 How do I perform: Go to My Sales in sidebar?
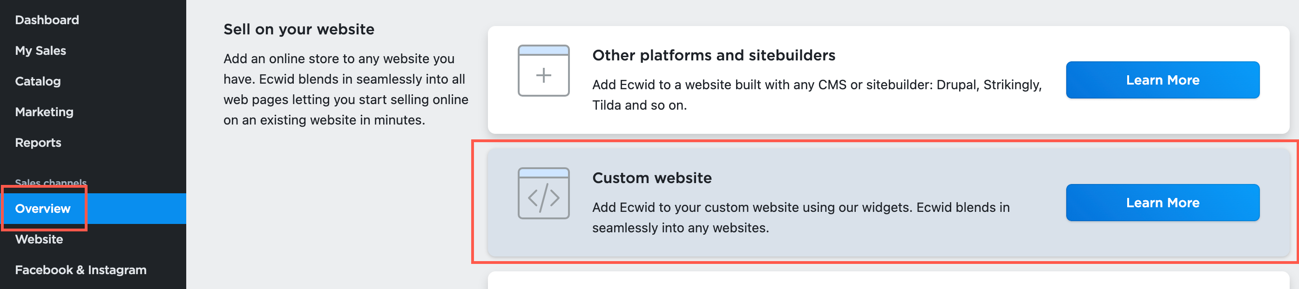pyautogui.click(x=41, y=51)
